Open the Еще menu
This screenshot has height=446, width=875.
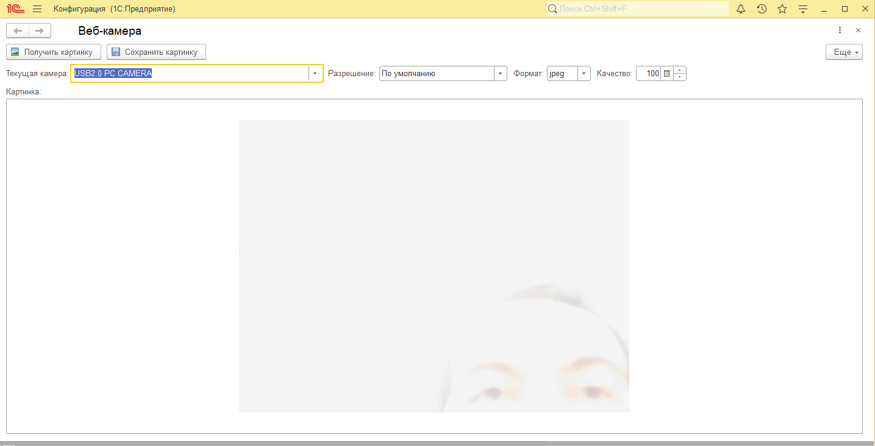coord(845,52)
